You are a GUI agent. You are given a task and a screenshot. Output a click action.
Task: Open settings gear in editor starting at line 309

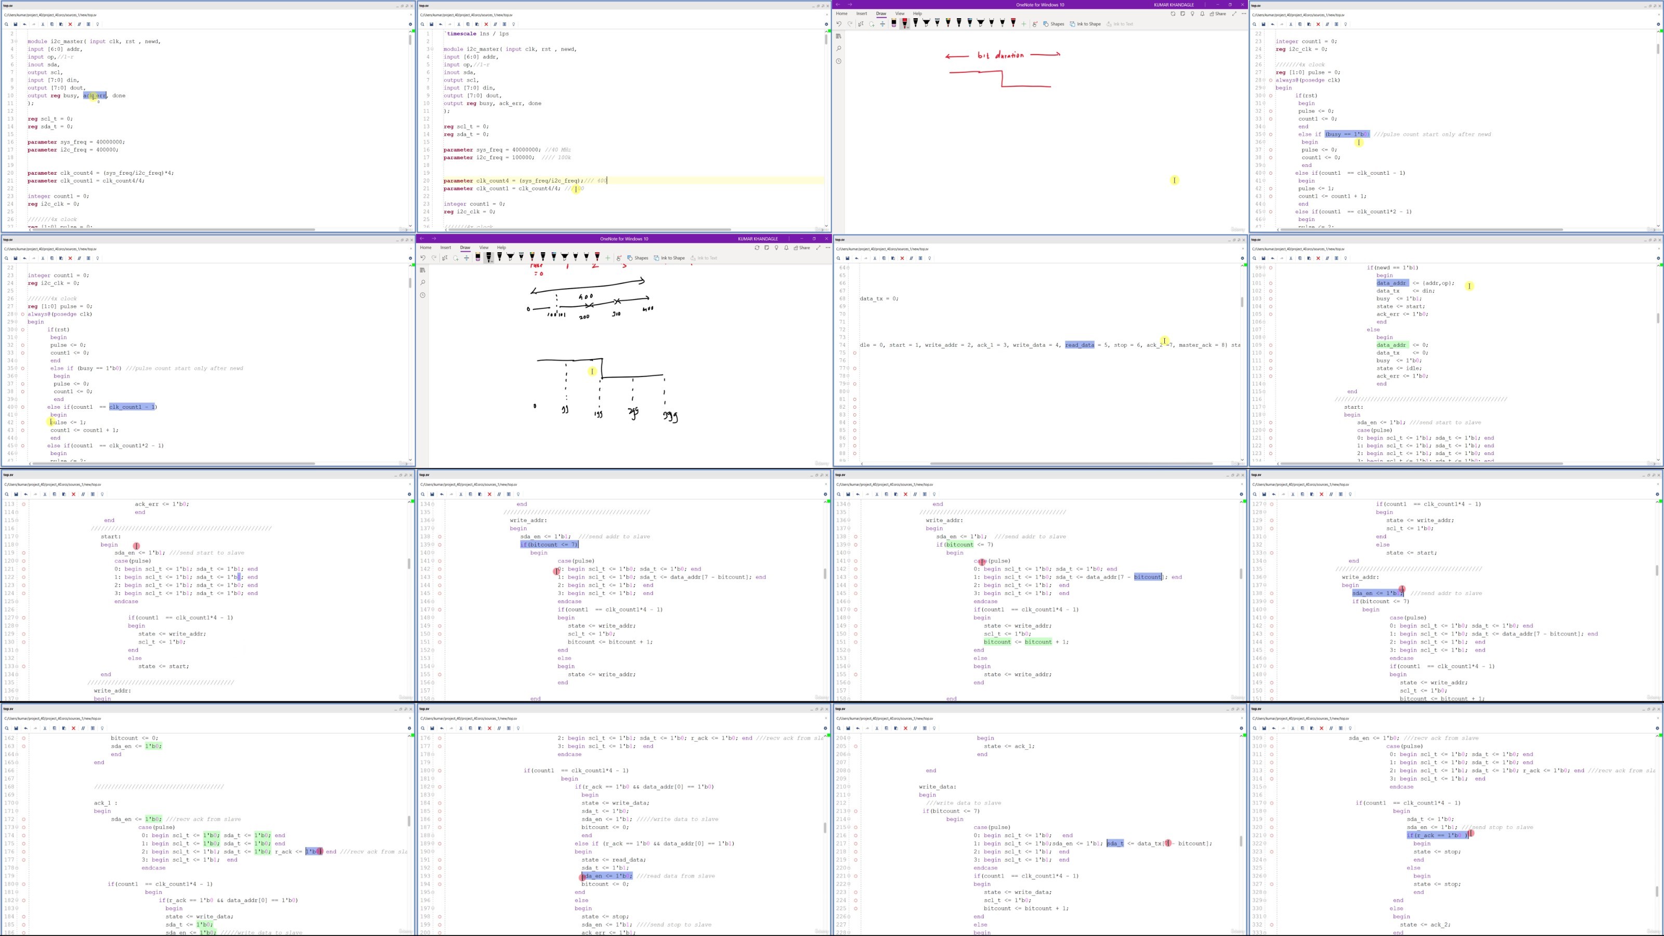(x=1658, y=729)
